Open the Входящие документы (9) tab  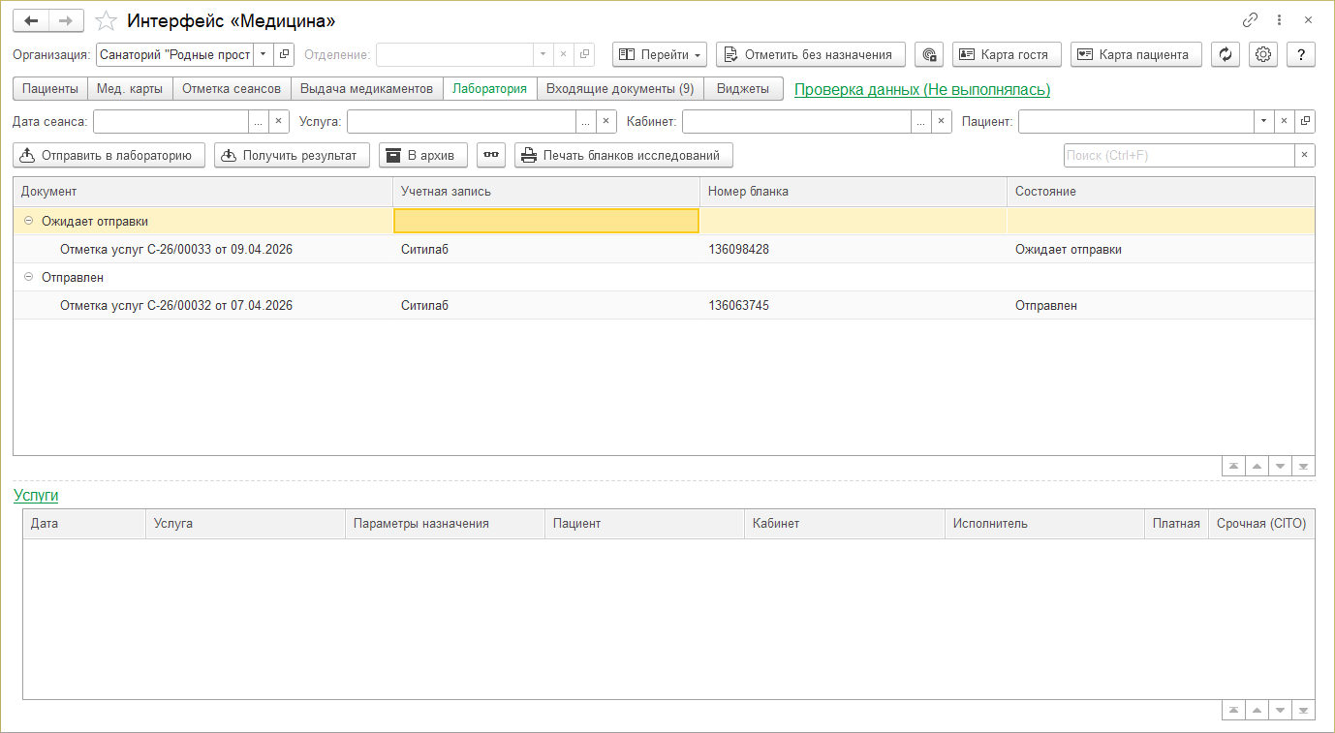point(620,89)
